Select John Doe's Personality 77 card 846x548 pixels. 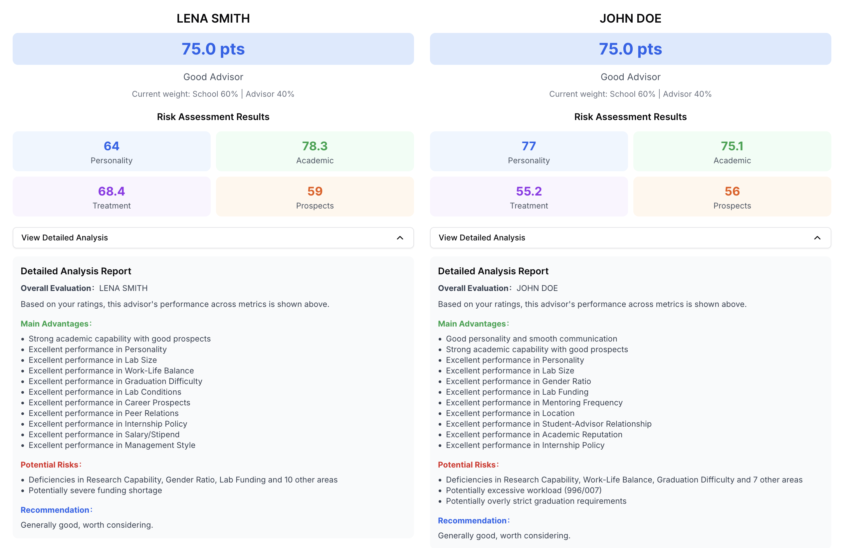point(529,151)
